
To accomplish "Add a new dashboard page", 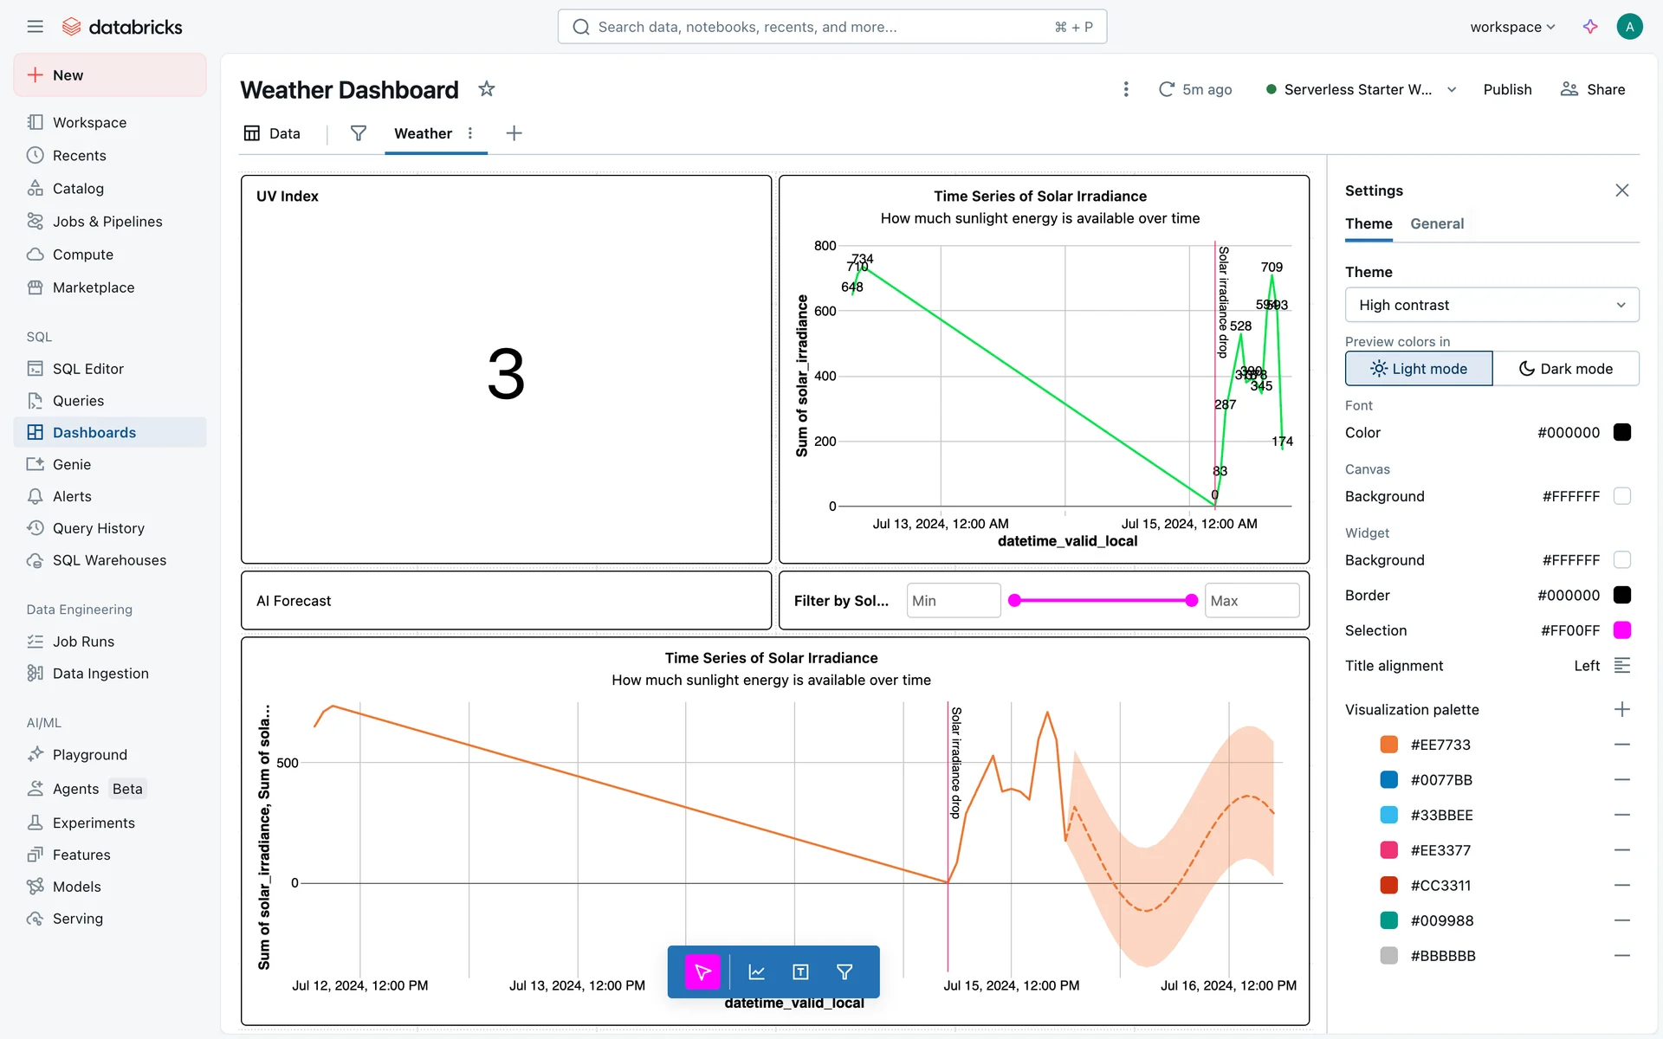I will [514, 133].
